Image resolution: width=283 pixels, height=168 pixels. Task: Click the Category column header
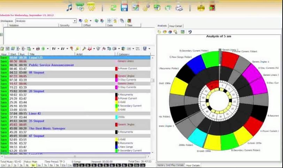(x=124, y=54)
